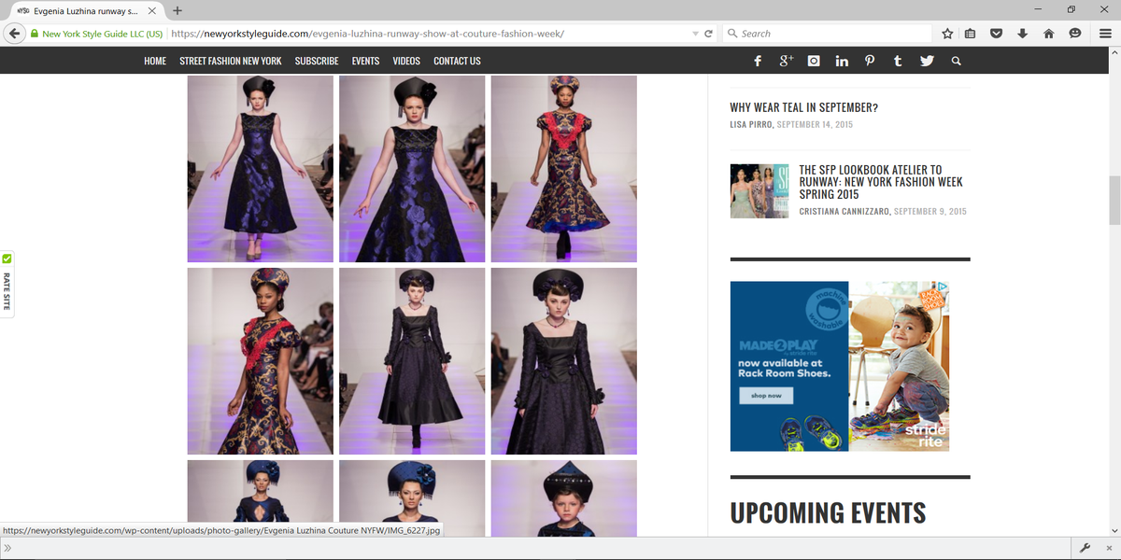
Task: Click page scrollbar thumb
Action: [1114, 200]
